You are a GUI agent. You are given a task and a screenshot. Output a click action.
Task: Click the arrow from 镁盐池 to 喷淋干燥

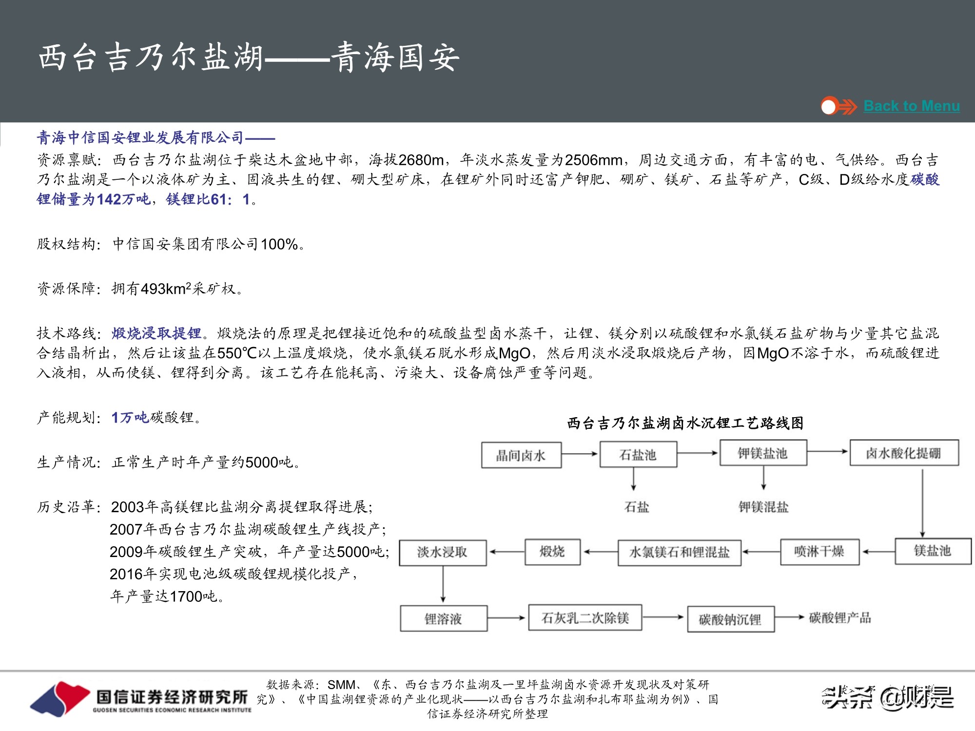click(877, 552)
